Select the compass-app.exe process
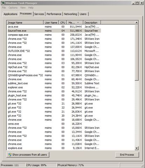145x168 pixels. (54, 35)
